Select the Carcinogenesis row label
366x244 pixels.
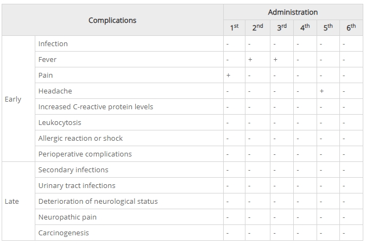point(64,233)
